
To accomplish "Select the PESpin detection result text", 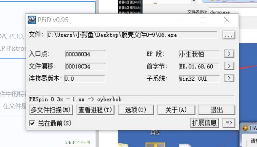I will 75,99.
